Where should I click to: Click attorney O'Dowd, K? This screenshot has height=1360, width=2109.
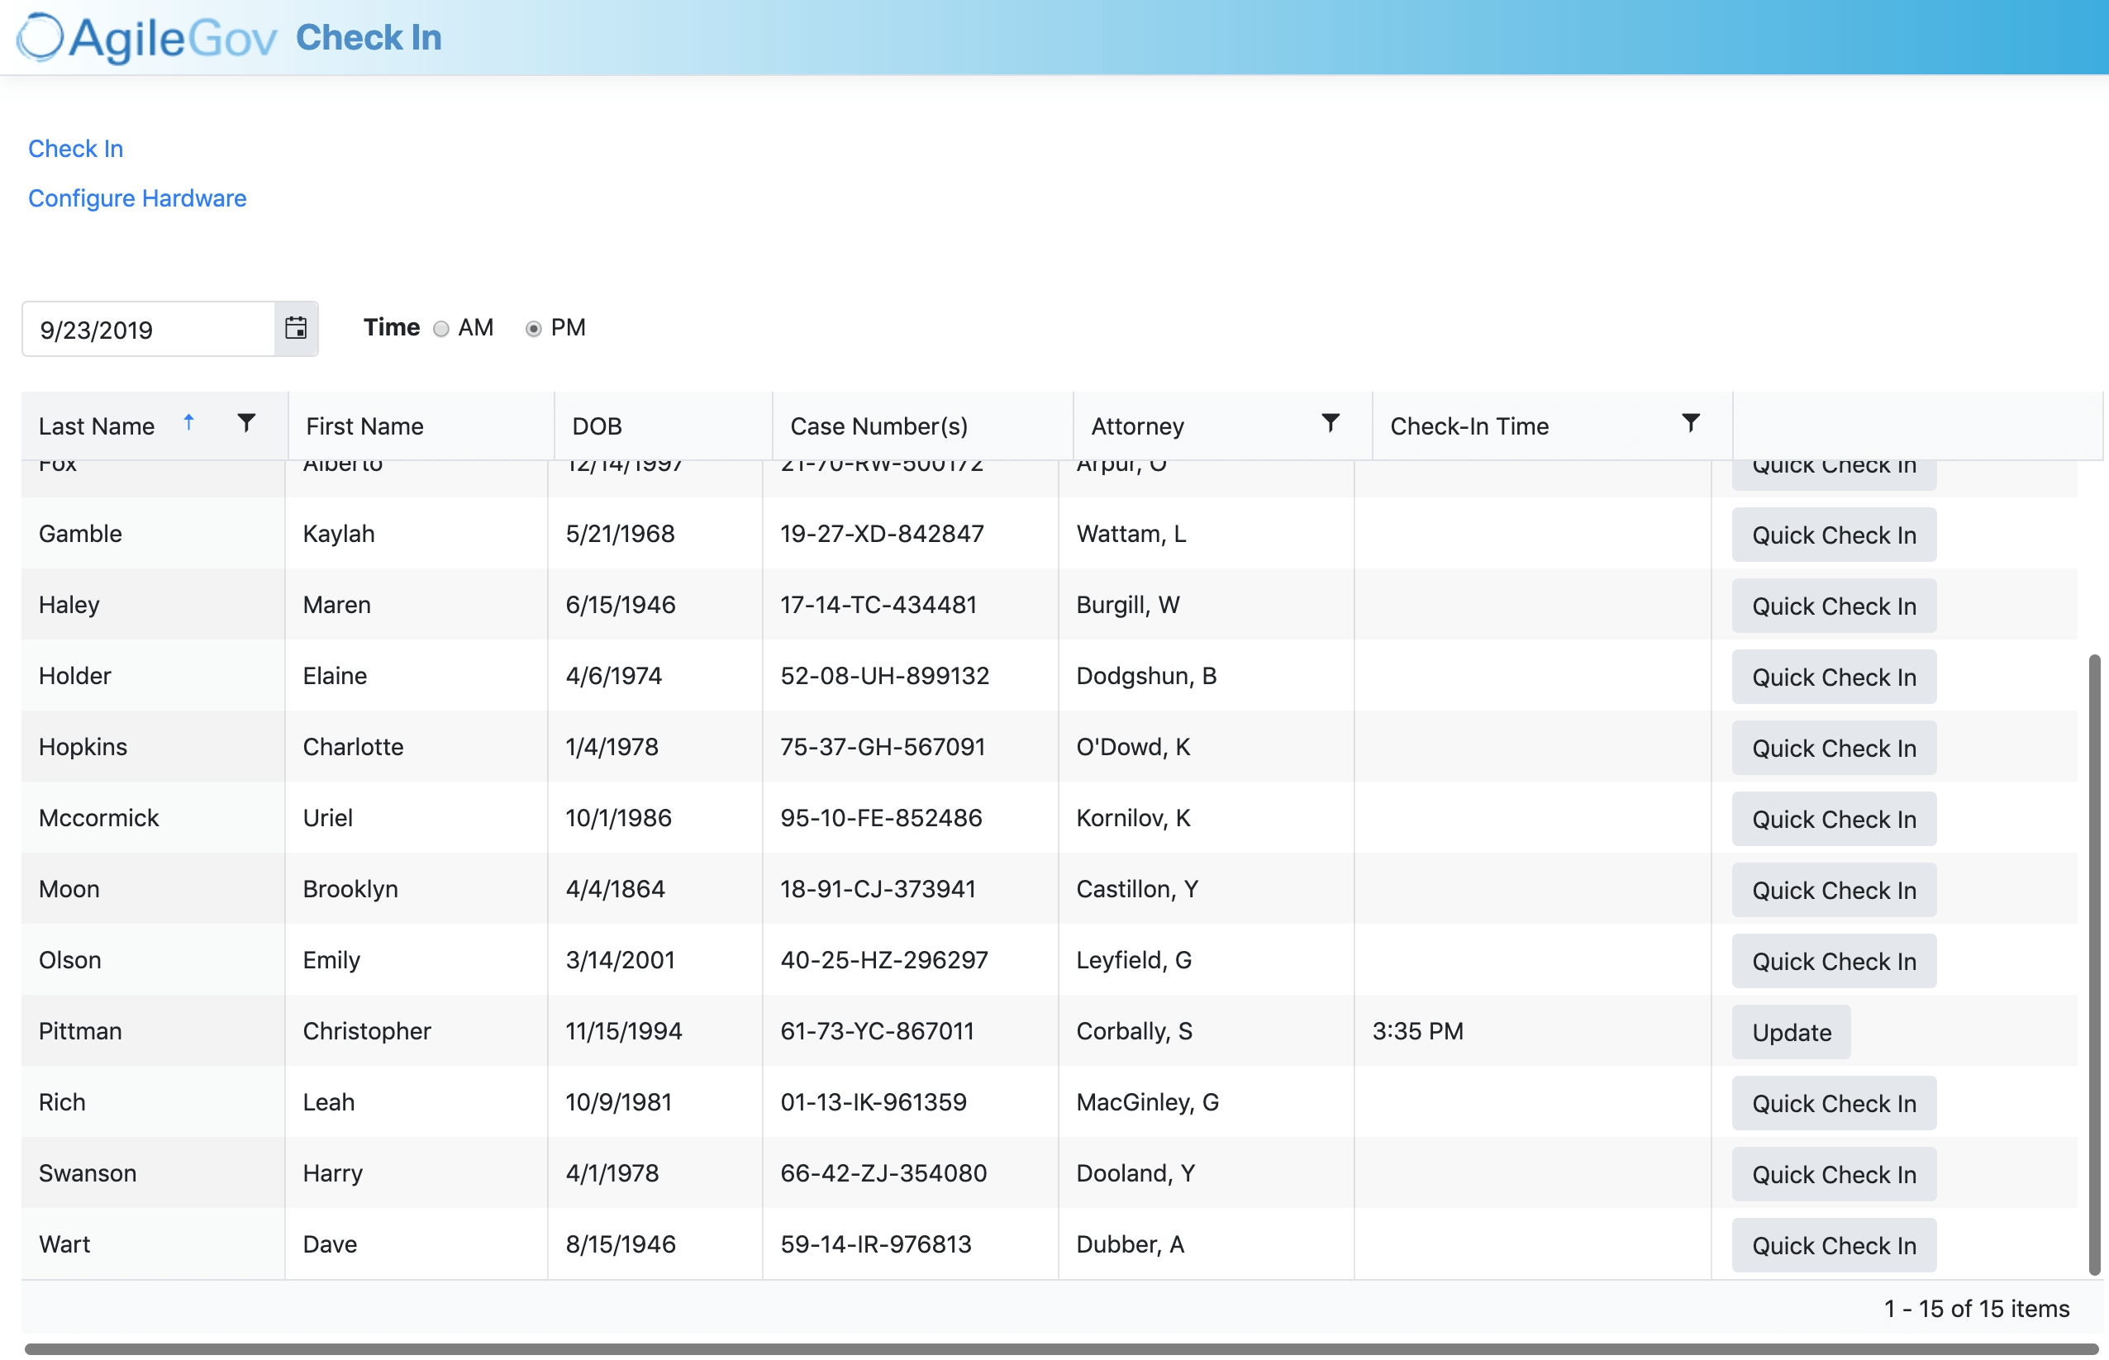tap(1133, 747)
